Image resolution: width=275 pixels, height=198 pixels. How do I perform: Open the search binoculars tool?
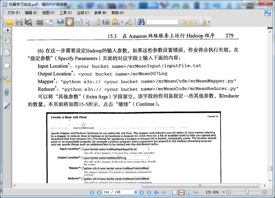pos(141,22)
